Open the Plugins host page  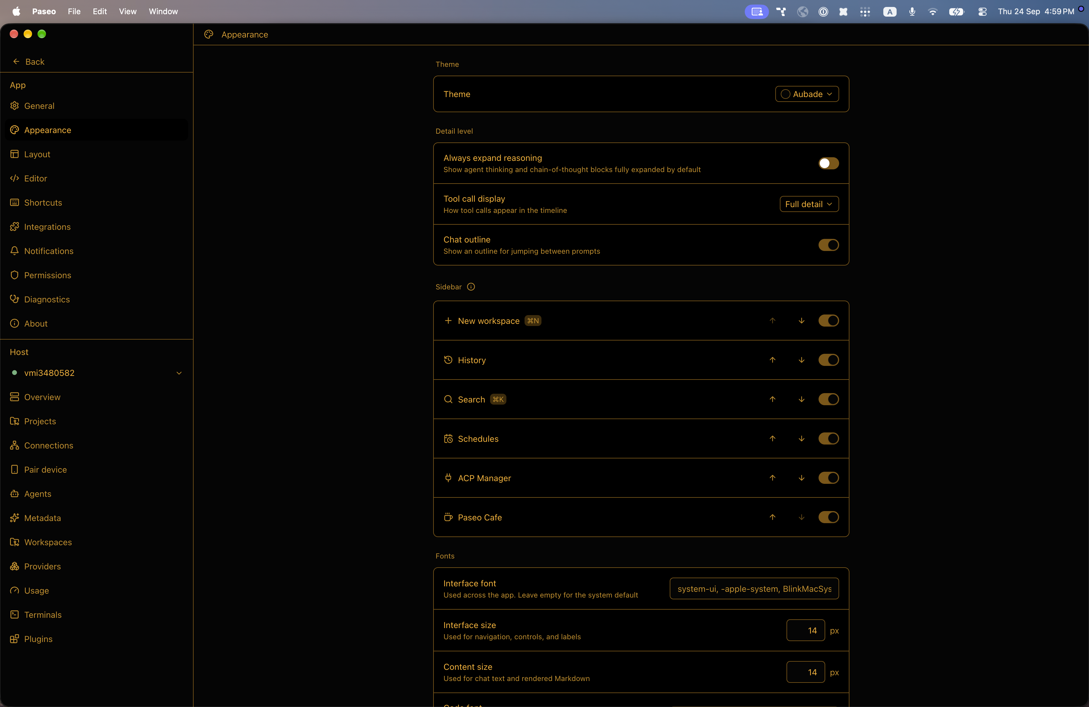96,639
